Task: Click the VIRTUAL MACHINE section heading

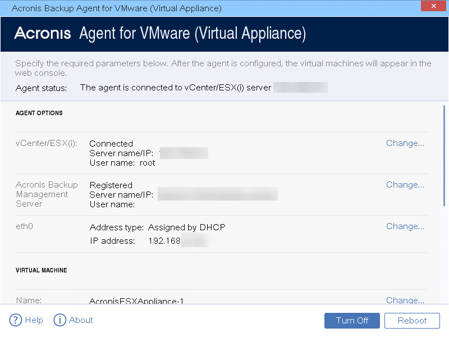Action: [x=42, y=270]
